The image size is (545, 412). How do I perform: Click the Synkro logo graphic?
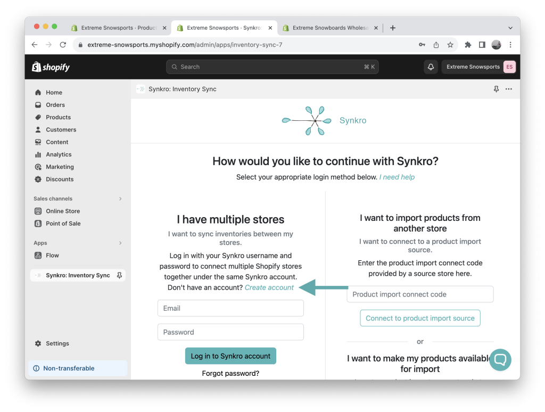[x=307, y=121]
